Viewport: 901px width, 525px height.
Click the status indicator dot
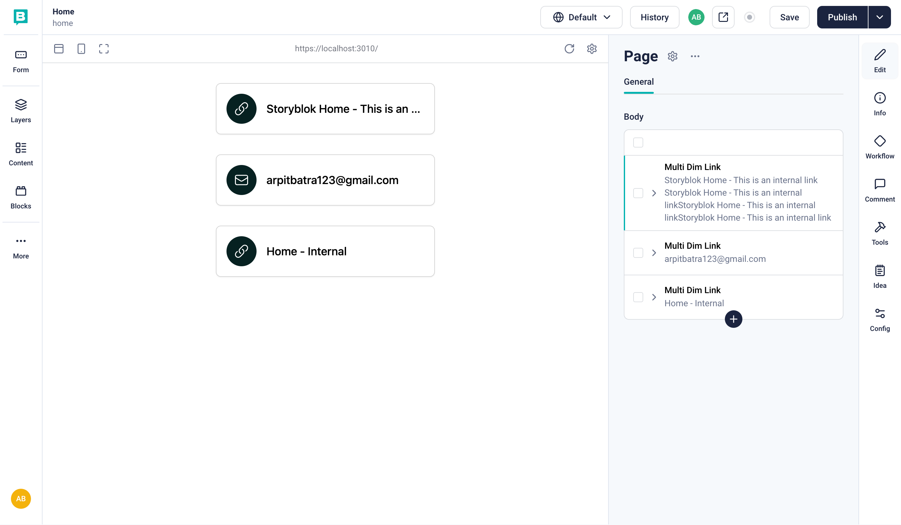pos(749,17)
